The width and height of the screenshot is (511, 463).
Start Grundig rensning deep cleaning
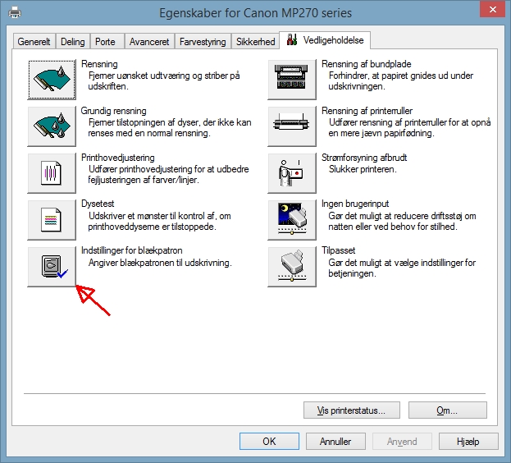[52, 126]
